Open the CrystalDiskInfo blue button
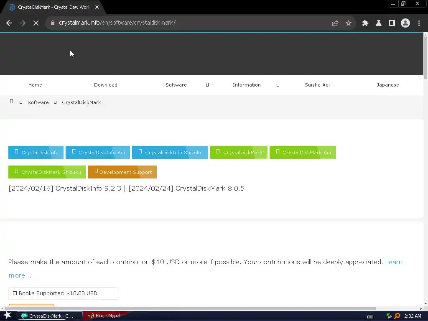Image resolution: width=428 pixels, height=321 pixels. [x=36, y=152]
